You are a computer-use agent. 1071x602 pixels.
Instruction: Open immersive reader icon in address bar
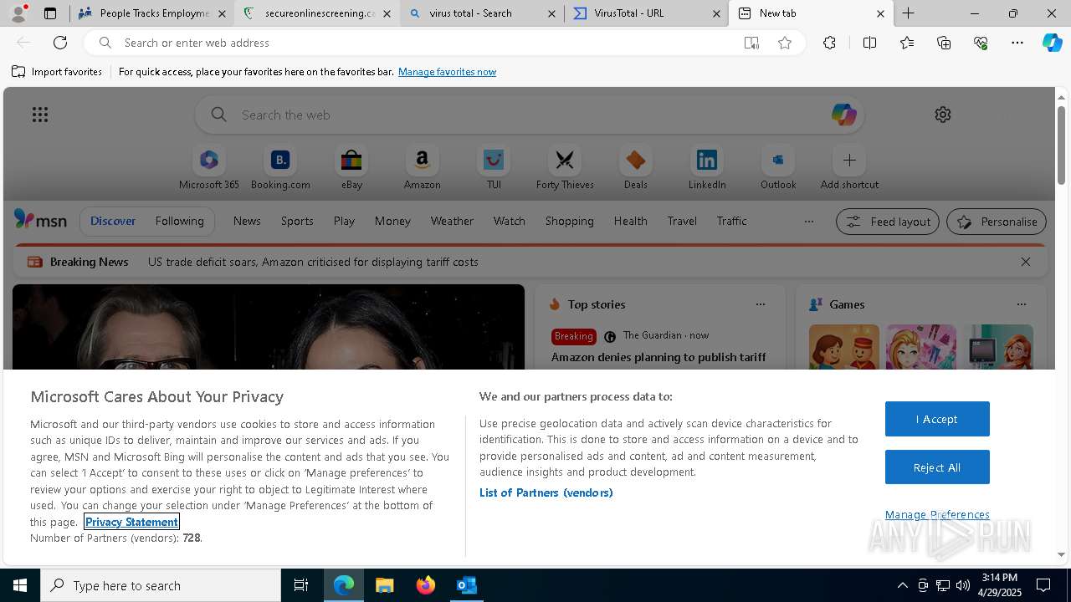coord(751,43)
